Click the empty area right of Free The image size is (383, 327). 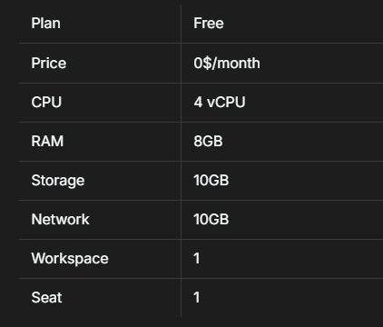[302, 24]
